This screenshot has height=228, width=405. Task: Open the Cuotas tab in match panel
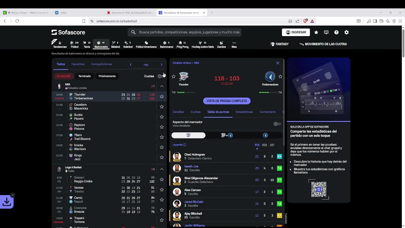[x=196, y=112]
